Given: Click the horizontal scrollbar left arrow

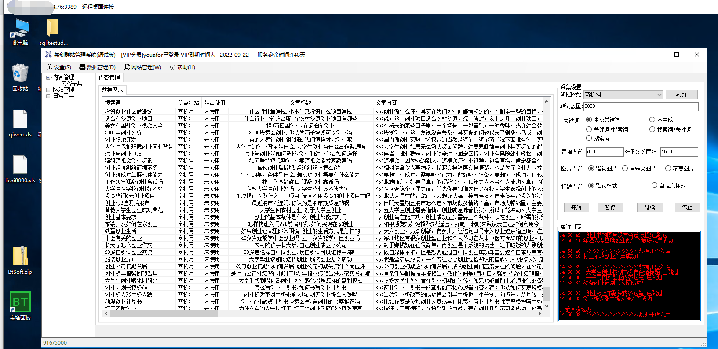Looking at the screenshot, I should tap(106, 313).
